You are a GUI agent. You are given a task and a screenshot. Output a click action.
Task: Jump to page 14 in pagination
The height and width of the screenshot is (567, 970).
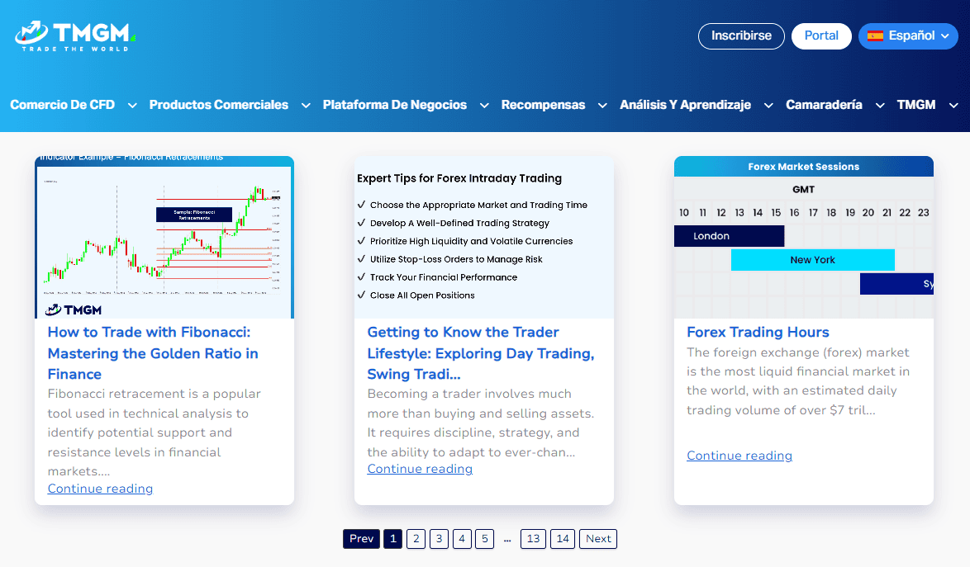tap(563, 539)
